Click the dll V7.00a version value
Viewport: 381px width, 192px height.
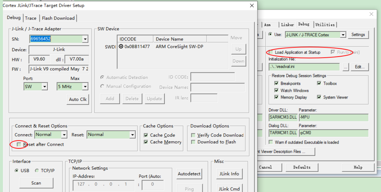[77, 59]
